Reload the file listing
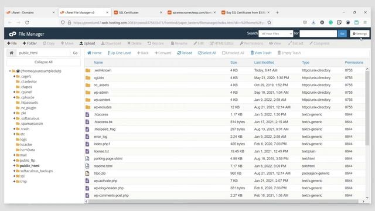Image resolution: width=375 pixels, height=211 pixels. tap(185, 53)
